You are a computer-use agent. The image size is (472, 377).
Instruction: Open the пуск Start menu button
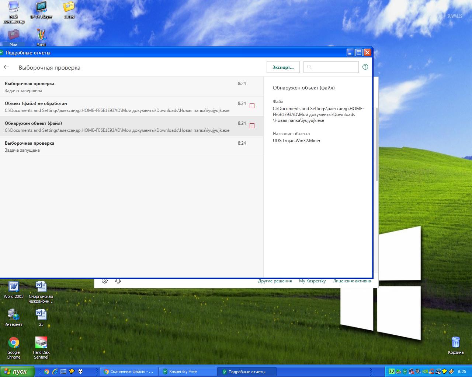(x=17, y=371)
